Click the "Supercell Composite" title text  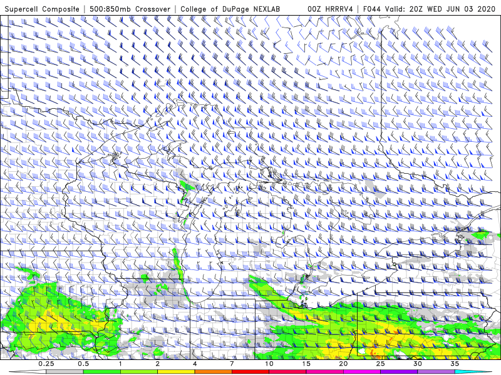pyautogui.click(x=42, y=9)
